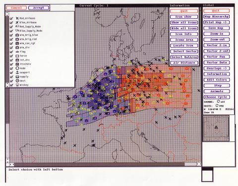238x186 pixels.
Task: Toggle the supply checkbox
Action: [x=11, y=77]
